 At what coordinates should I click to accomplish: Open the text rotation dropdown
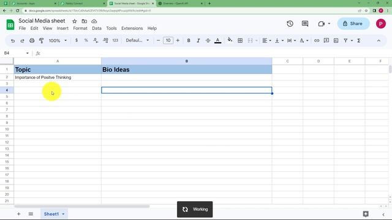pos(304,40)
